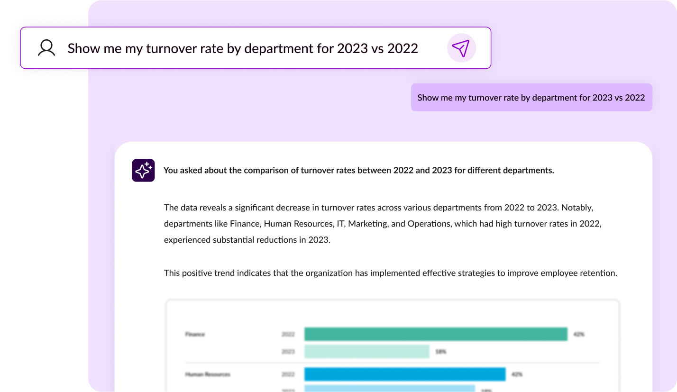Select the Human Resources 2022 blue bar
The width and height of the screenshot is (677, 392).
405,374
